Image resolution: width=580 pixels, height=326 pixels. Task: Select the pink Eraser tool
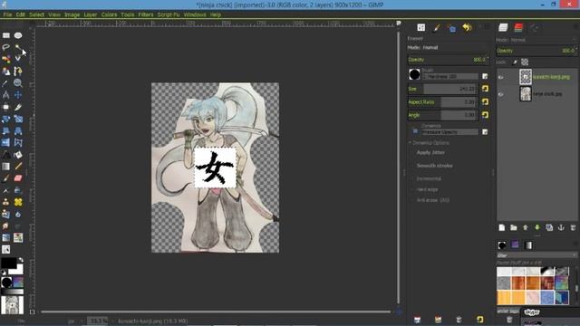point(18,178)
